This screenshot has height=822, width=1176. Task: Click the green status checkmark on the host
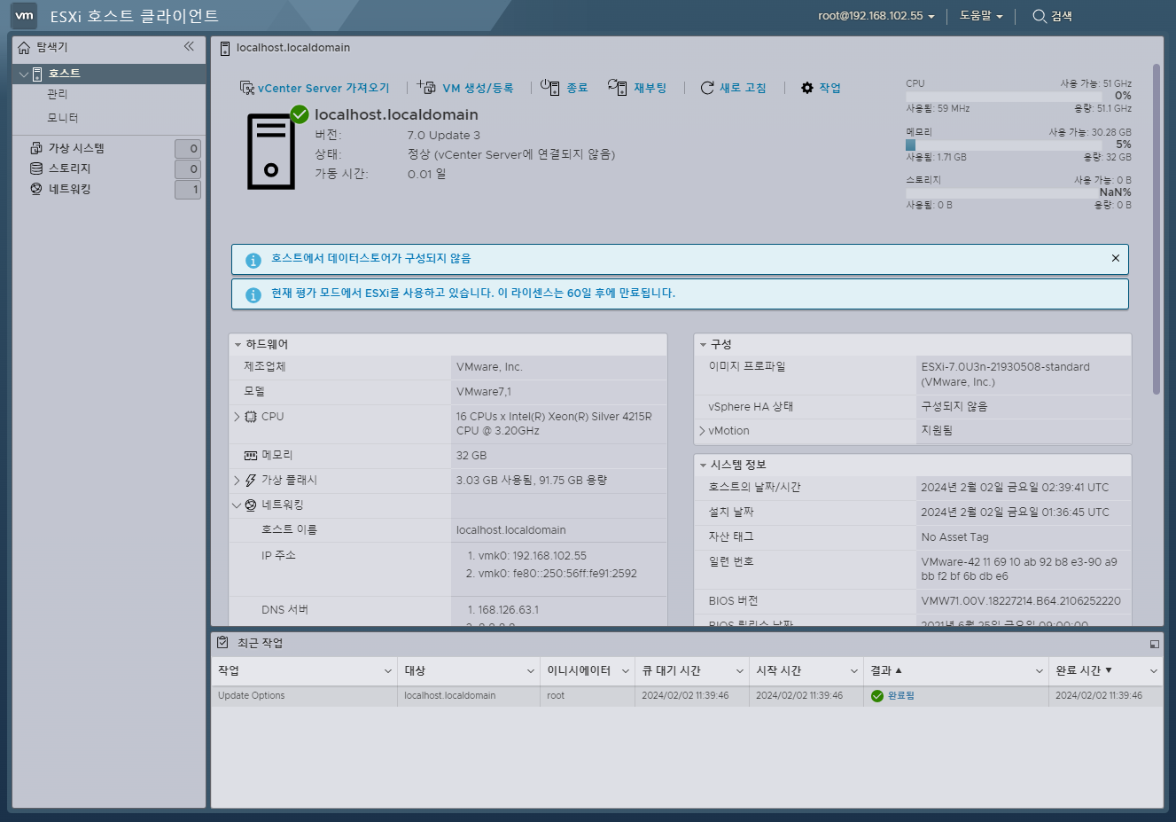300,114
